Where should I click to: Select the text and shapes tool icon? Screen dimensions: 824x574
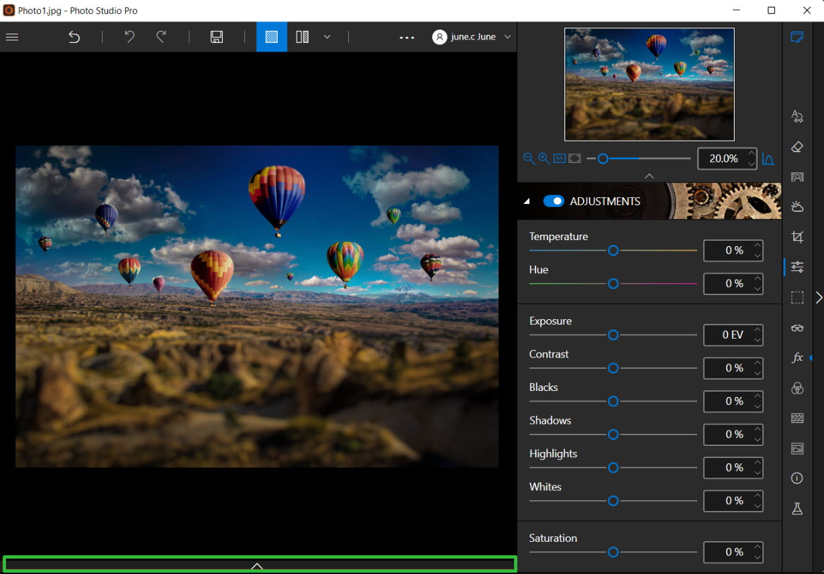797,117
